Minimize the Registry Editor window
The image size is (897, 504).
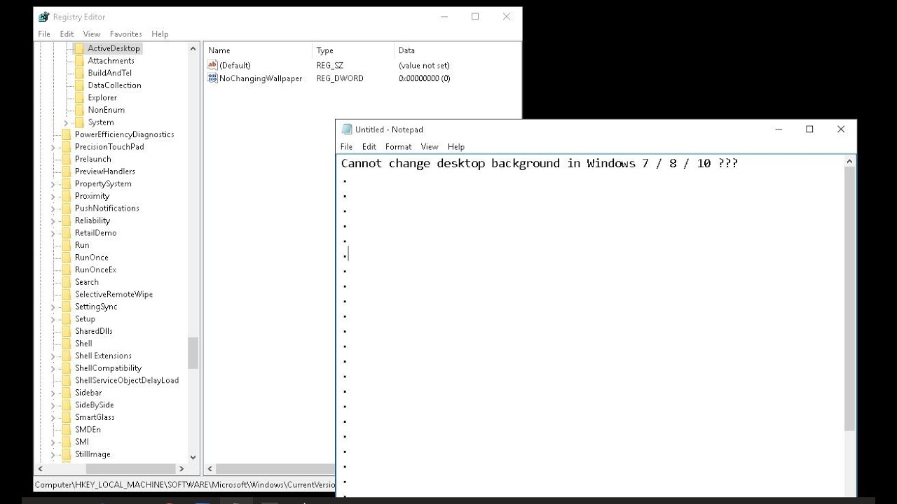pos(444,17)
